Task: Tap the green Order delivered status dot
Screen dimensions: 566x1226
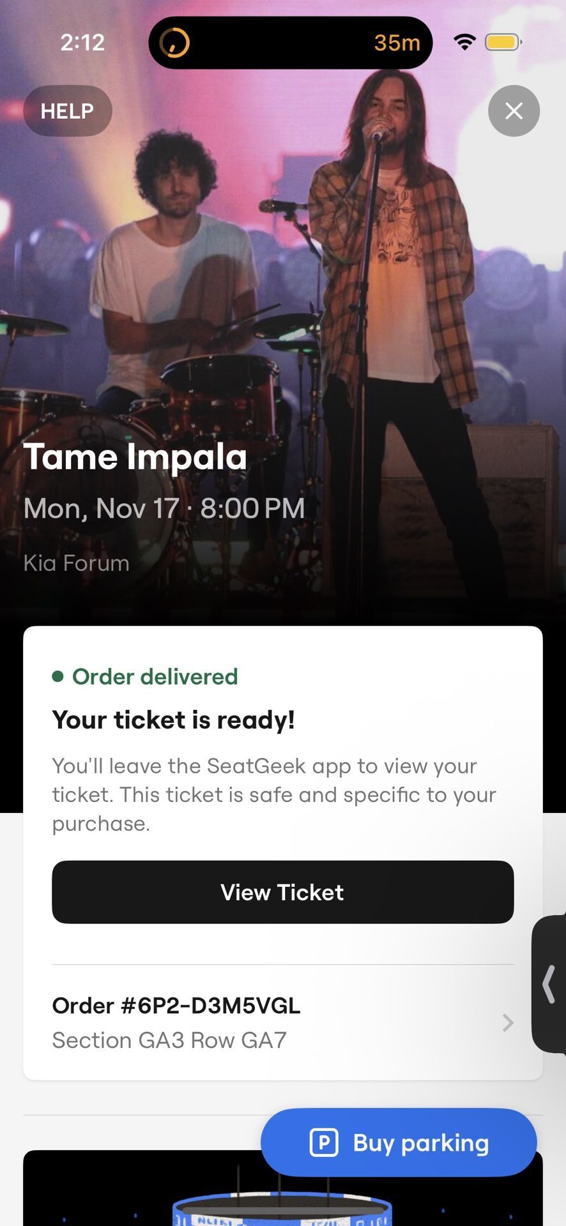Action: pyautogui.click(x=58, y=676)
